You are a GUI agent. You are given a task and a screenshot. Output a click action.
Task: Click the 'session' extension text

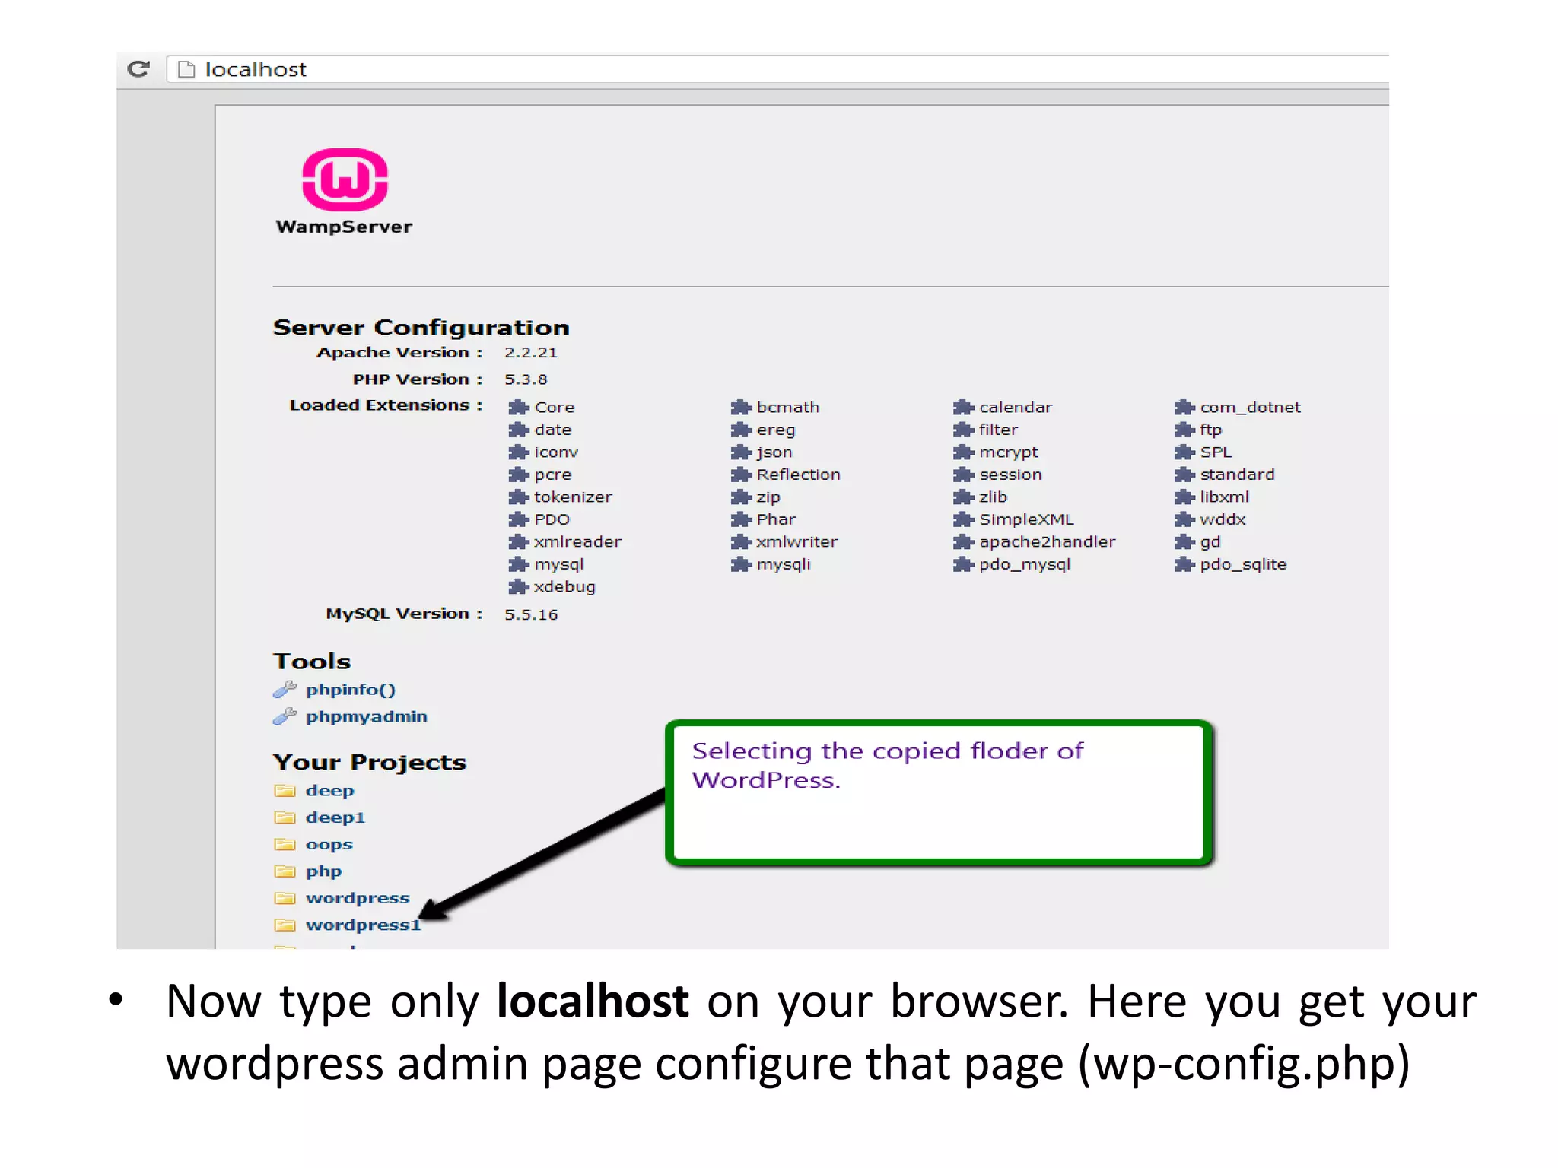click(1010, 474)
